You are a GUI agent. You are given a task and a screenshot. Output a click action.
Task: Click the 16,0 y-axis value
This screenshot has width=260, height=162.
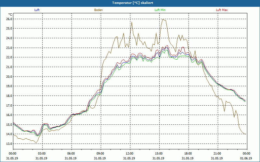(x=9, y=115)
